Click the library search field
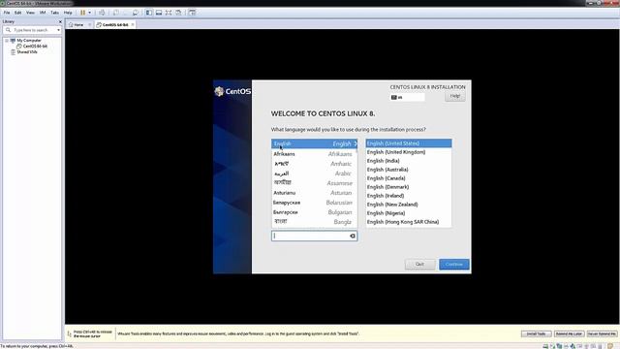 click(31, 30)
